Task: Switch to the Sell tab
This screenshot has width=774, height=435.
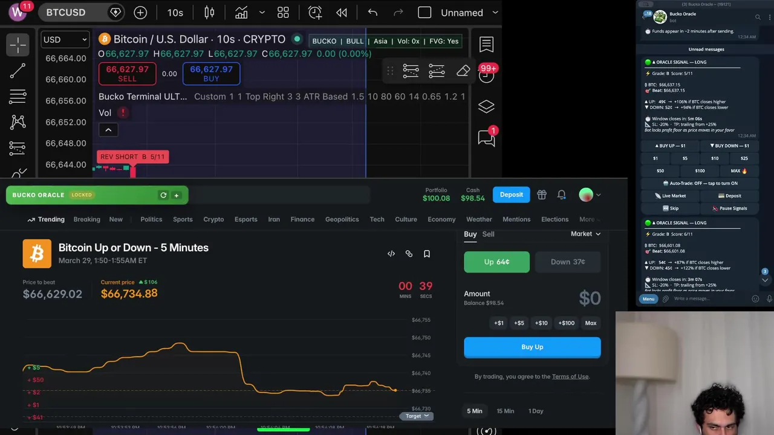Action: tap(488, 234)
